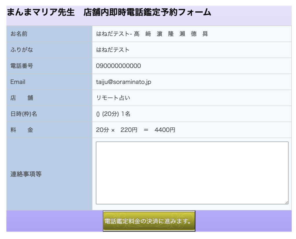Click the furigana value はねだテスト

click(x=113, y=50)
